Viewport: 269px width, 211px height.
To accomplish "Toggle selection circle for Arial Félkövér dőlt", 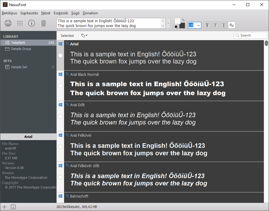I will point(60,177).
